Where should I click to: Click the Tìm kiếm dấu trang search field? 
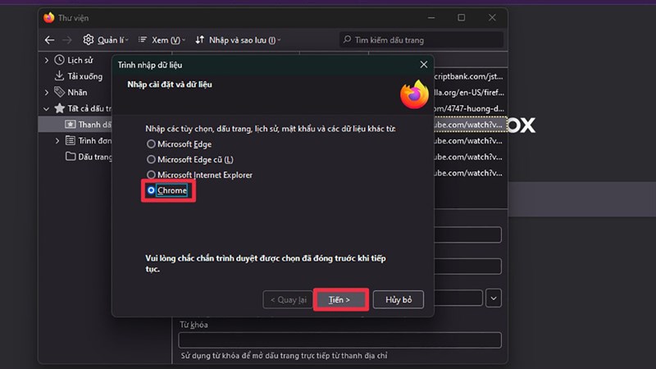pos(421,40)
